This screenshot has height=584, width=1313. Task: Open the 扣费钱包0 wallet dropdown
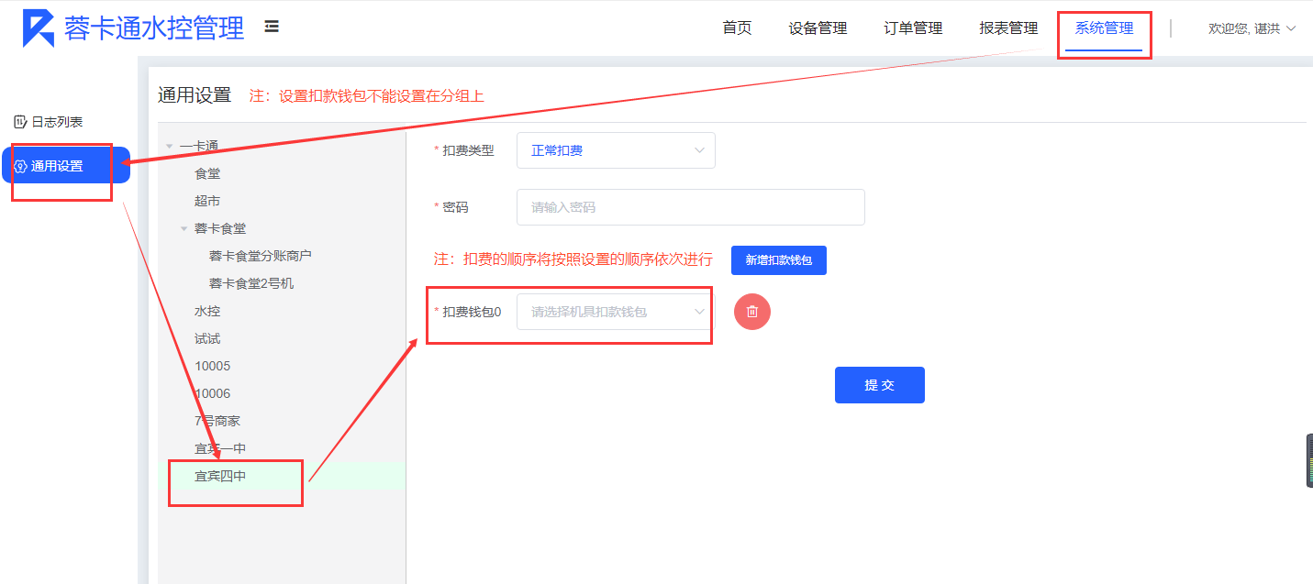[x=616, y=312]
